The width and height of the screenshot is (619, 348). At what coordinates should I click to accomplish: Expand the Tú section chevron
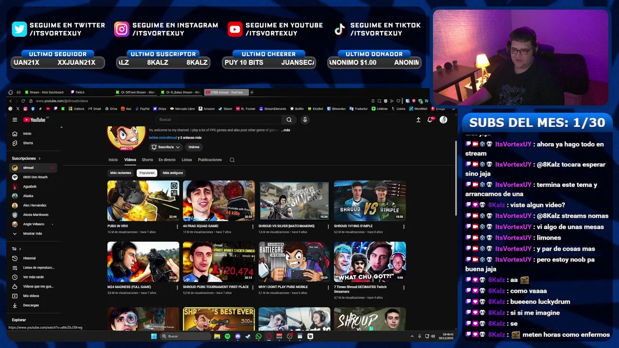[x=20, y=249]
